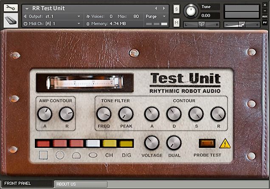The width and height of the screenshot is (270, 189).
Task: Open the Midi Ch dropdown
Action: [79, 23]
